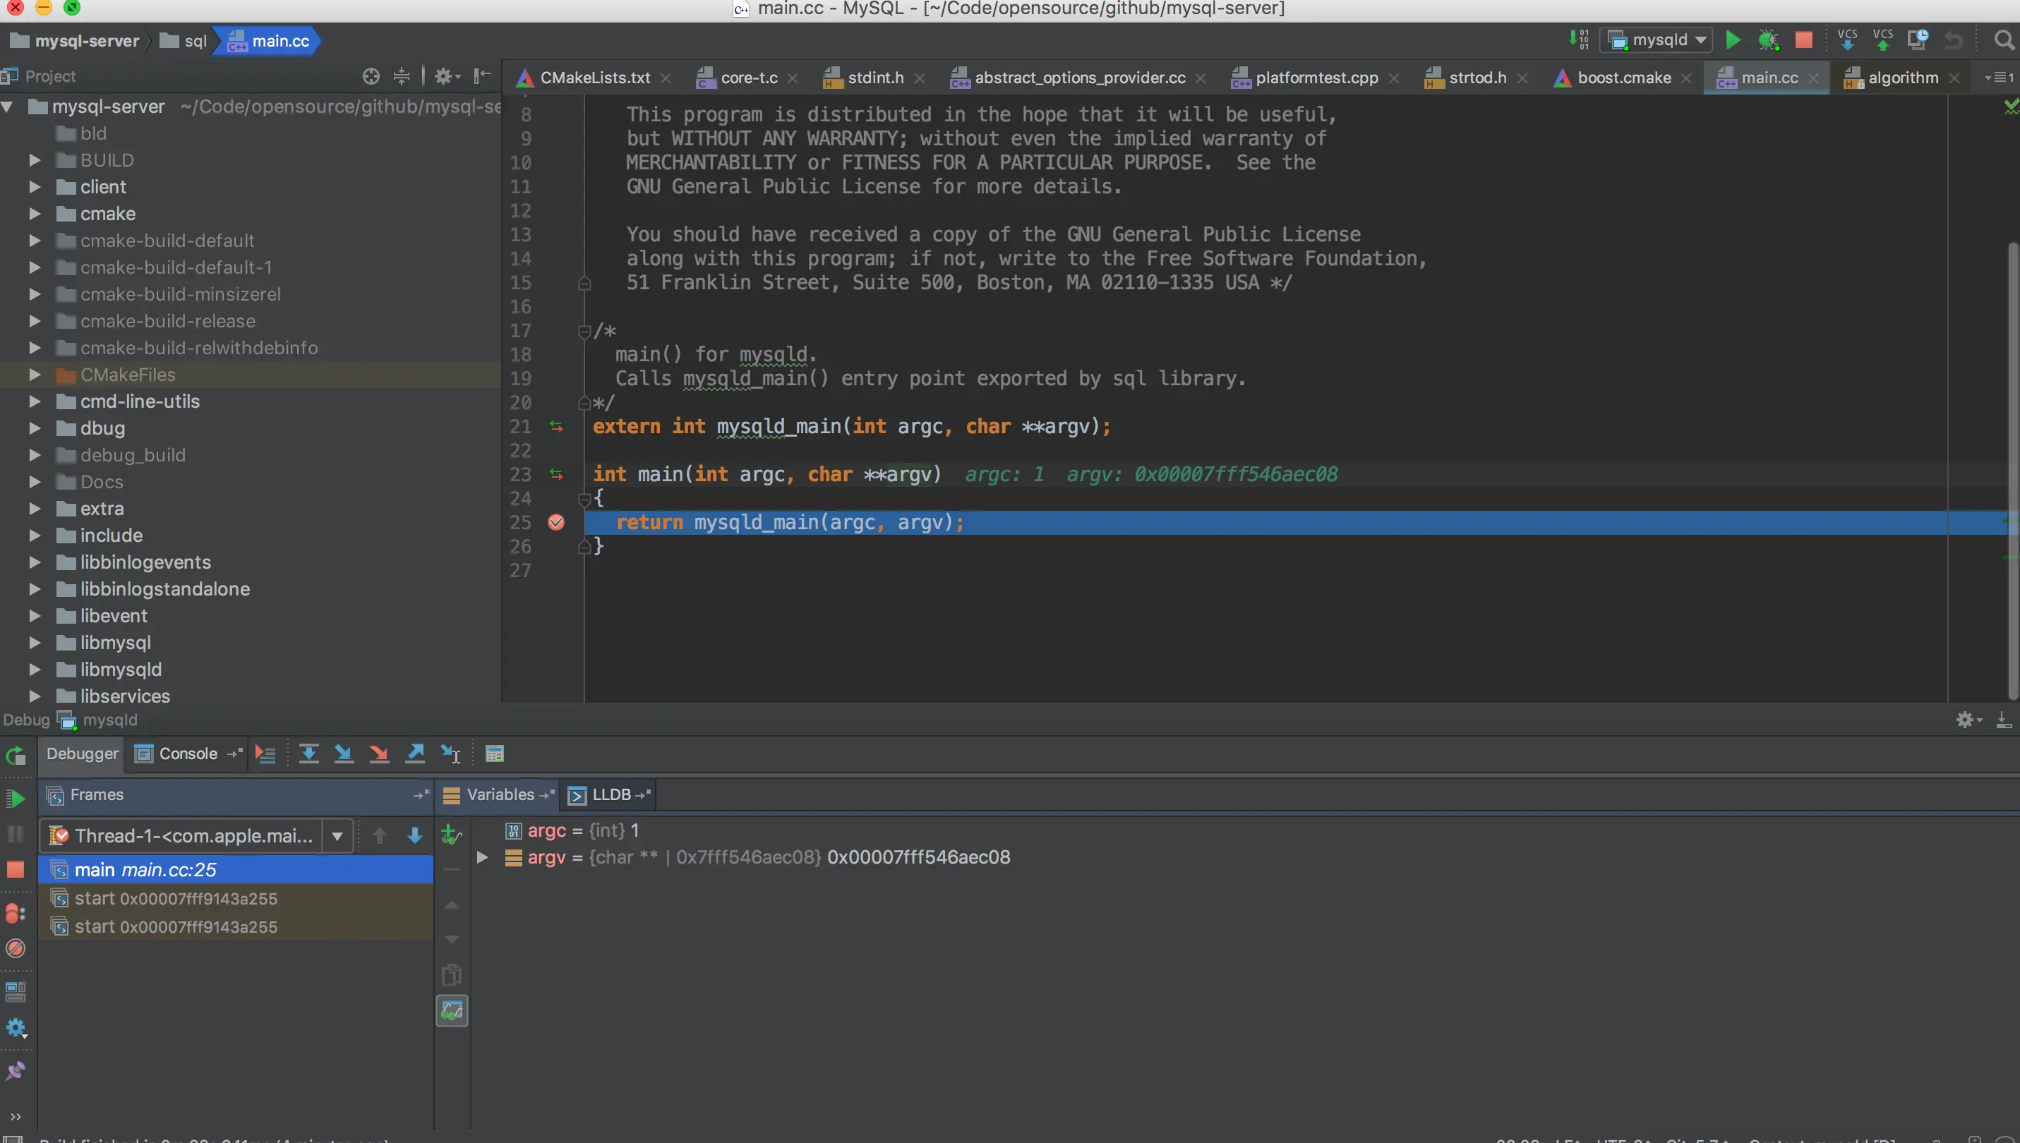2020x1143 pixels.
Task: Click the Step Over debugger icon
Action: (x=308, y=754)
